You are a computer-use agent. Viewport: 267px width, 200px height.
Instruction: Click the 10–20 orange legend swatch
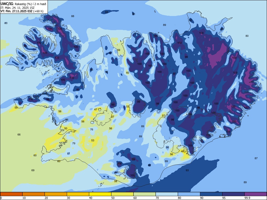coord(34,194)
